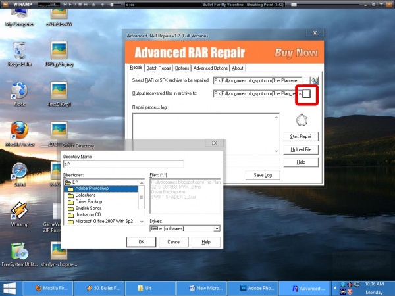This screenshot has height=296, width=395.
Task: Open the Drives dropdown
Action: tap(217, 228)
